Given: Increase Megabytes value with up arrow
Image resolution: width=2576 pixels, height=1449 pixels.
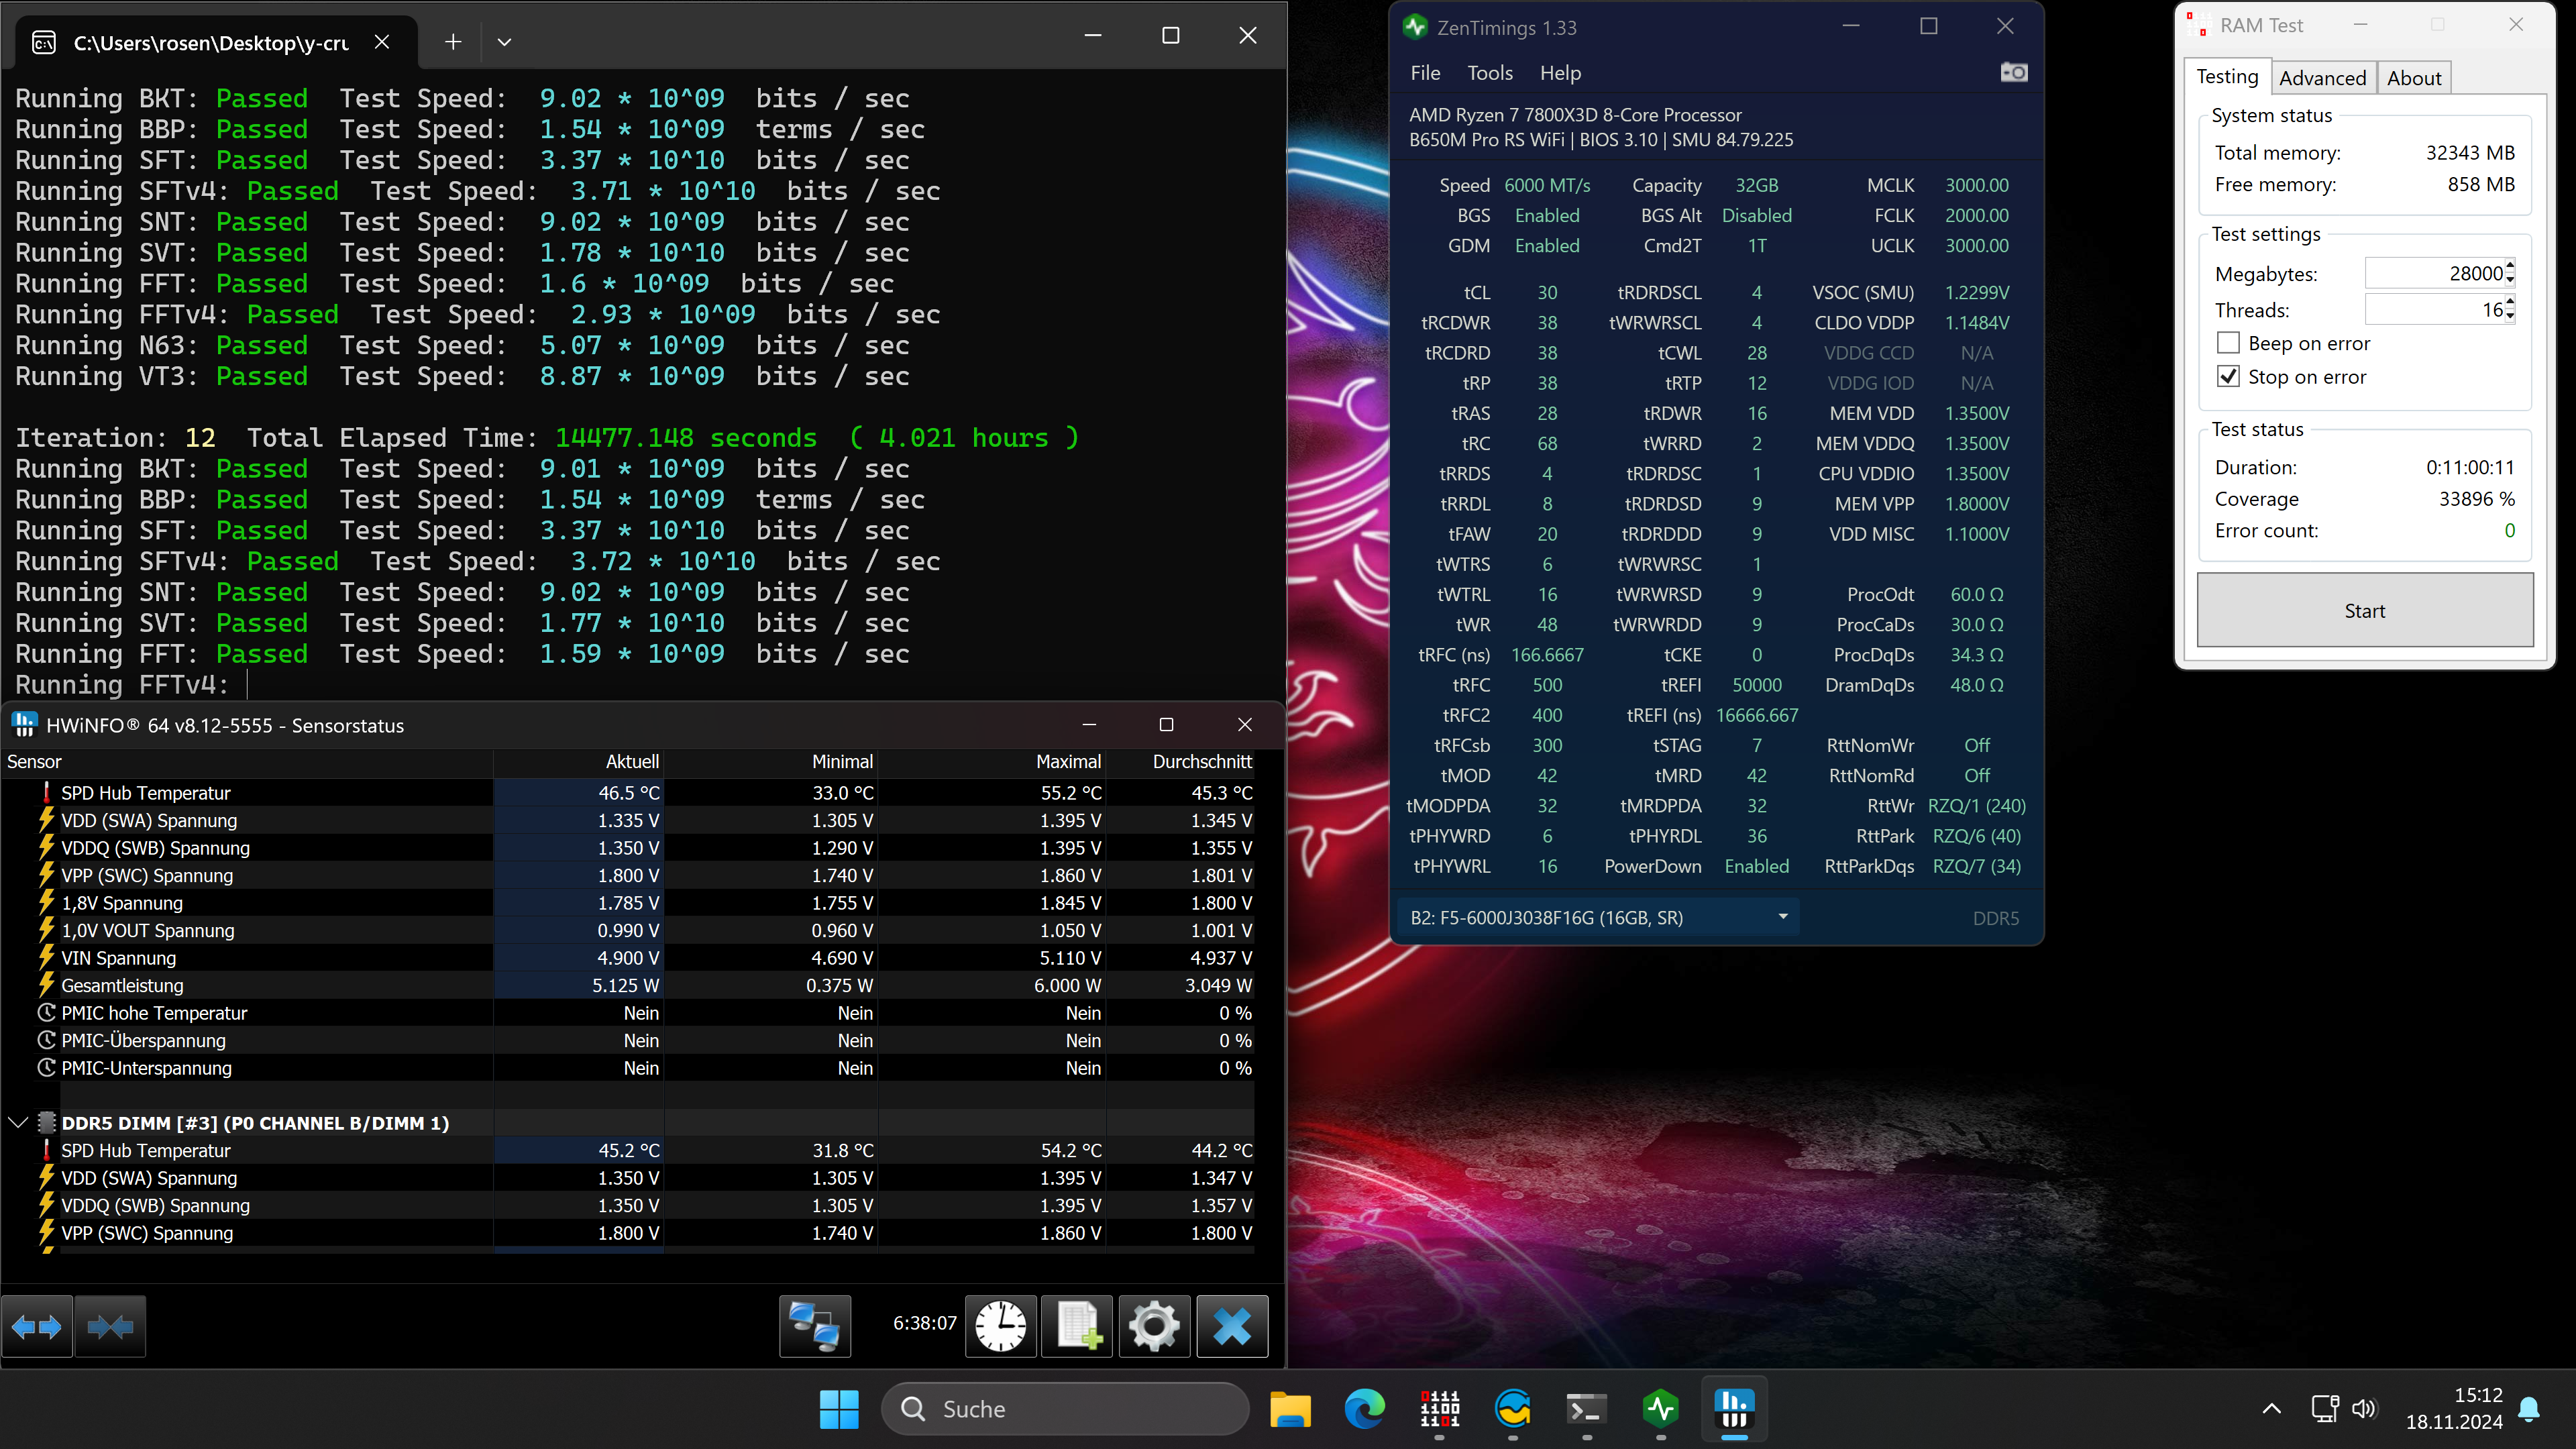Looking at the screenshot, I should pos(2510,266).
